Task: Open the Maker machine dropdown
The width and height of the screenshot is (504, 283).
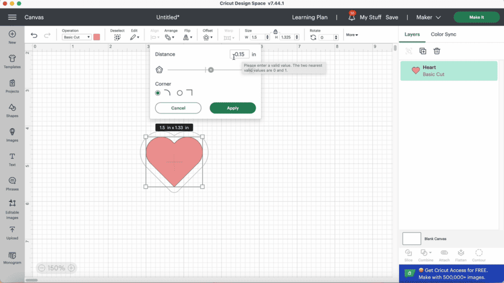Action: point(429,17)
